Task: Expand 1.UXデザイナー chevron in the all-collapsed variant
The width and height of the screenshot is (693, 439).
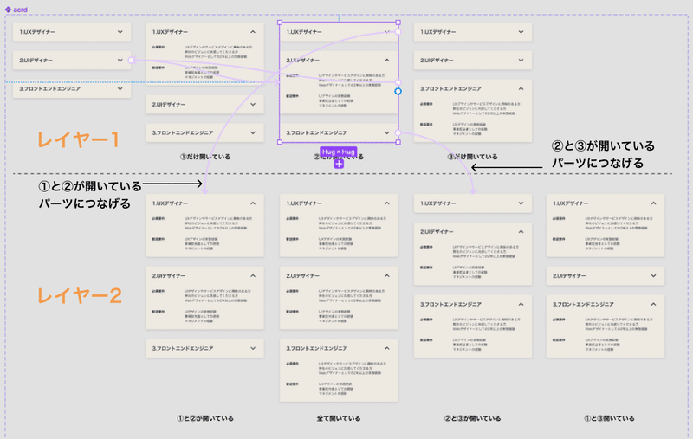Action: point(120,32)
